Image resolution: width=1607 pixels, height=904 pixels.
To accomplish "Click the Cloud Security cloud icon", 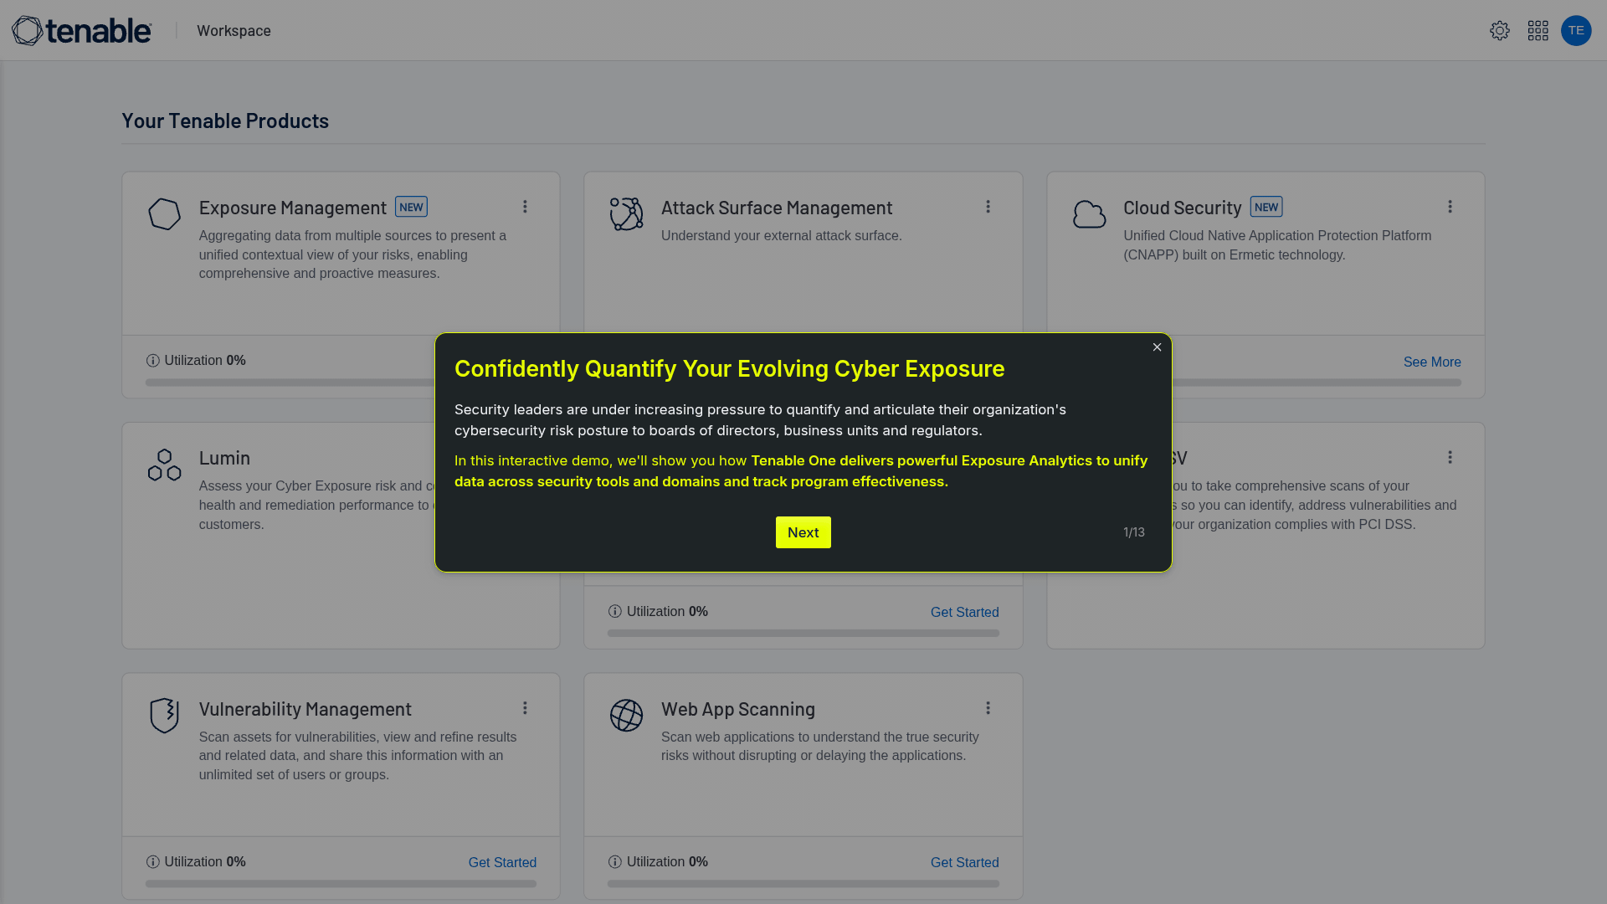I will pos(1089,214).
